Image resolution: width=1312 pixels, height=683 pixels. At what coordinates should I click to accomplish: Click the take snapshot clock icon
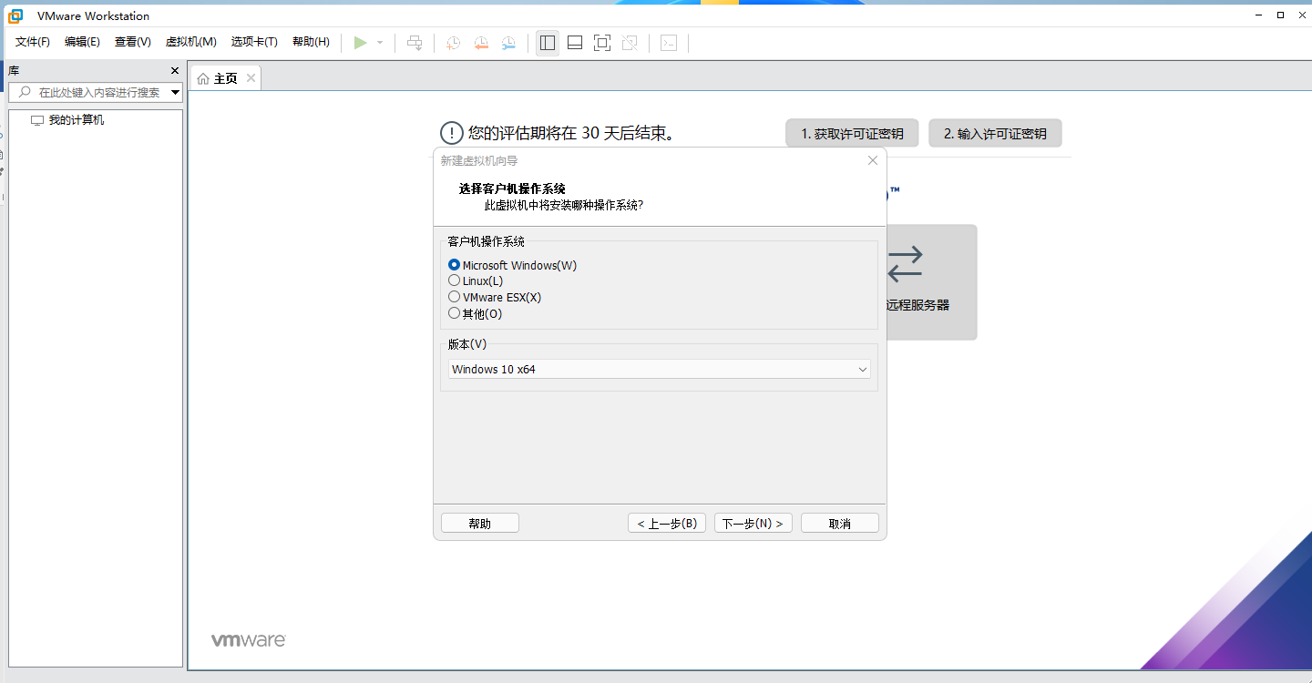click(x=453, y=43)
